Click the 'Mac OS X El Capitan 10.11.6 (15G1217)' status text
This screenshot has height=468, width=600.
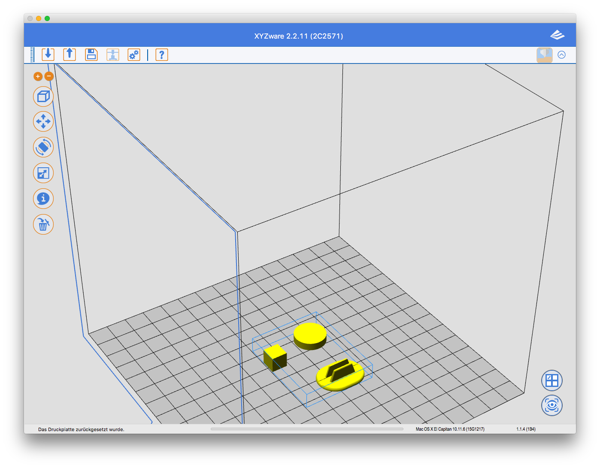pos(450,429)
